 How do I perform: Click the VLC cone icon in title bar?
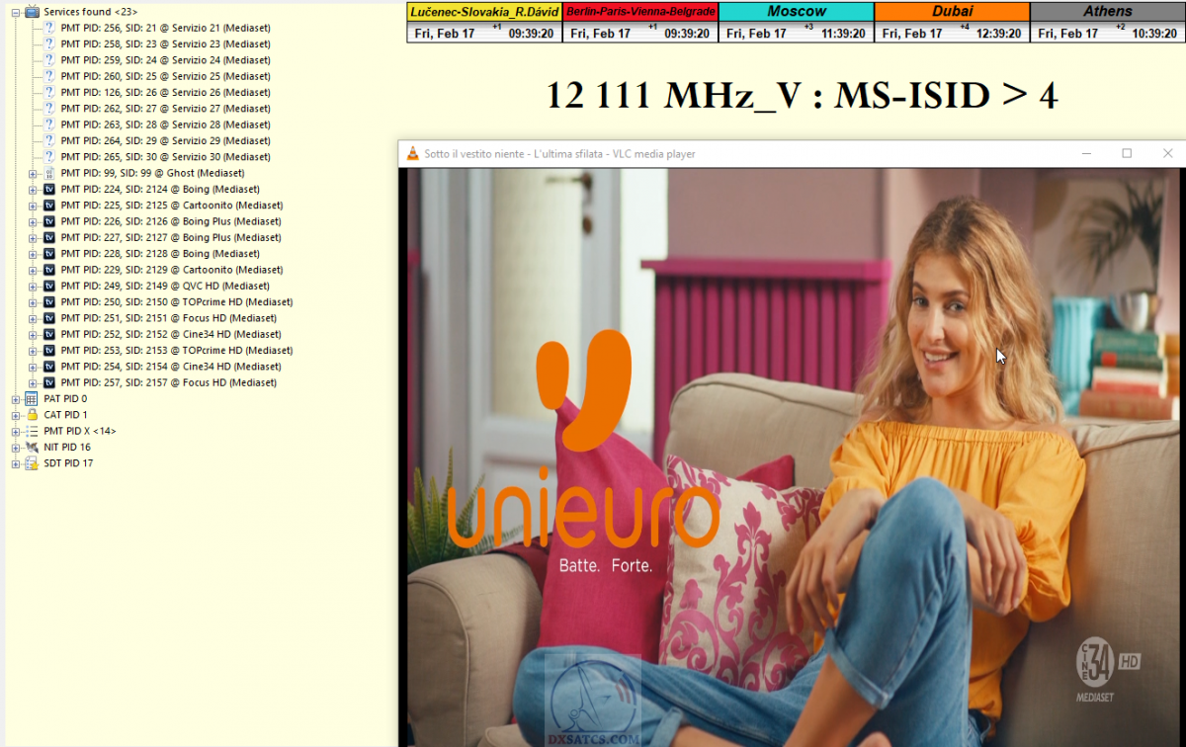[411, 154]
